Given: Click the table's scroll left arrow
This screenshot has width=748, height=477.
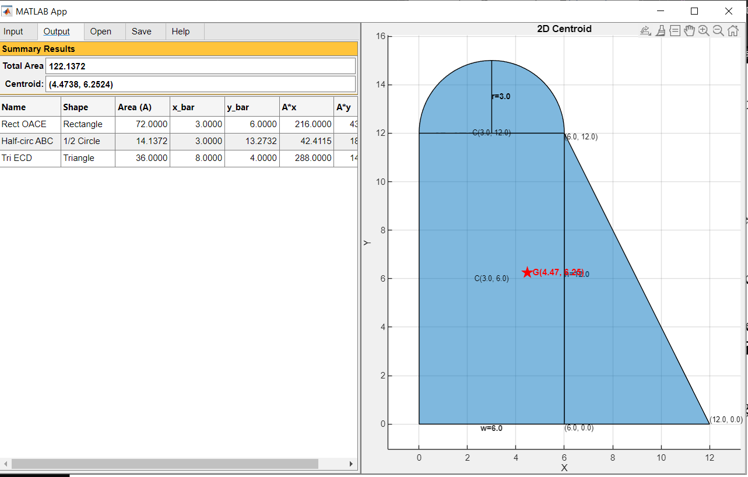Looking at the screenshot, I should click(5, 464).
